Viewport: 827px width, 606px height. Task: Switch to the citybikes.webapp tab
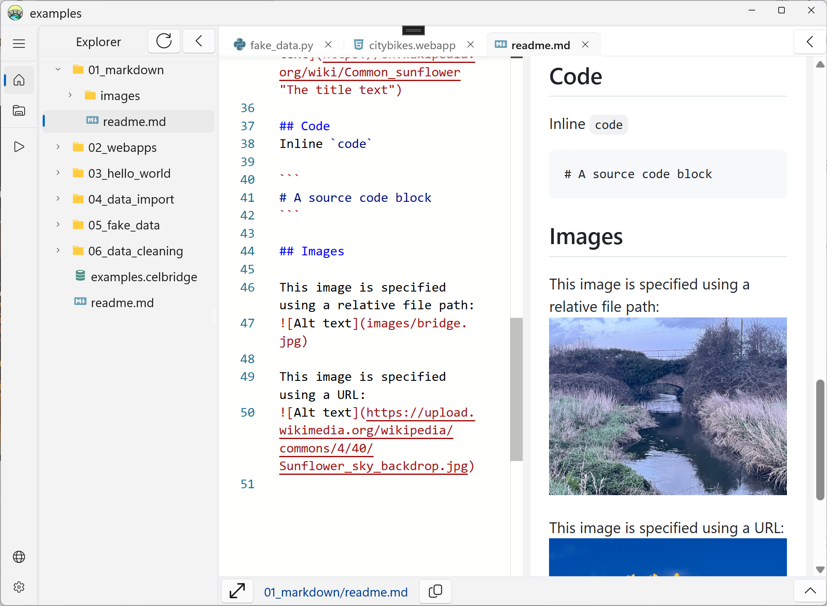coord(412,45)
